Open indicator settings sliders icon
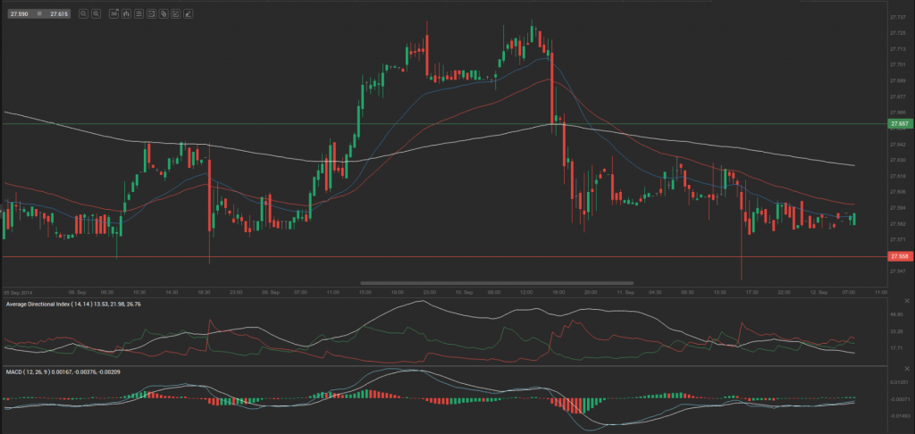 (x=139, y=14)
